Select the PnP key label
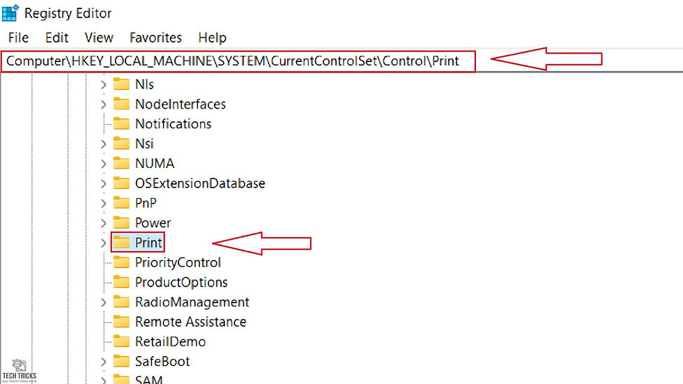 [x=146, y=203]
